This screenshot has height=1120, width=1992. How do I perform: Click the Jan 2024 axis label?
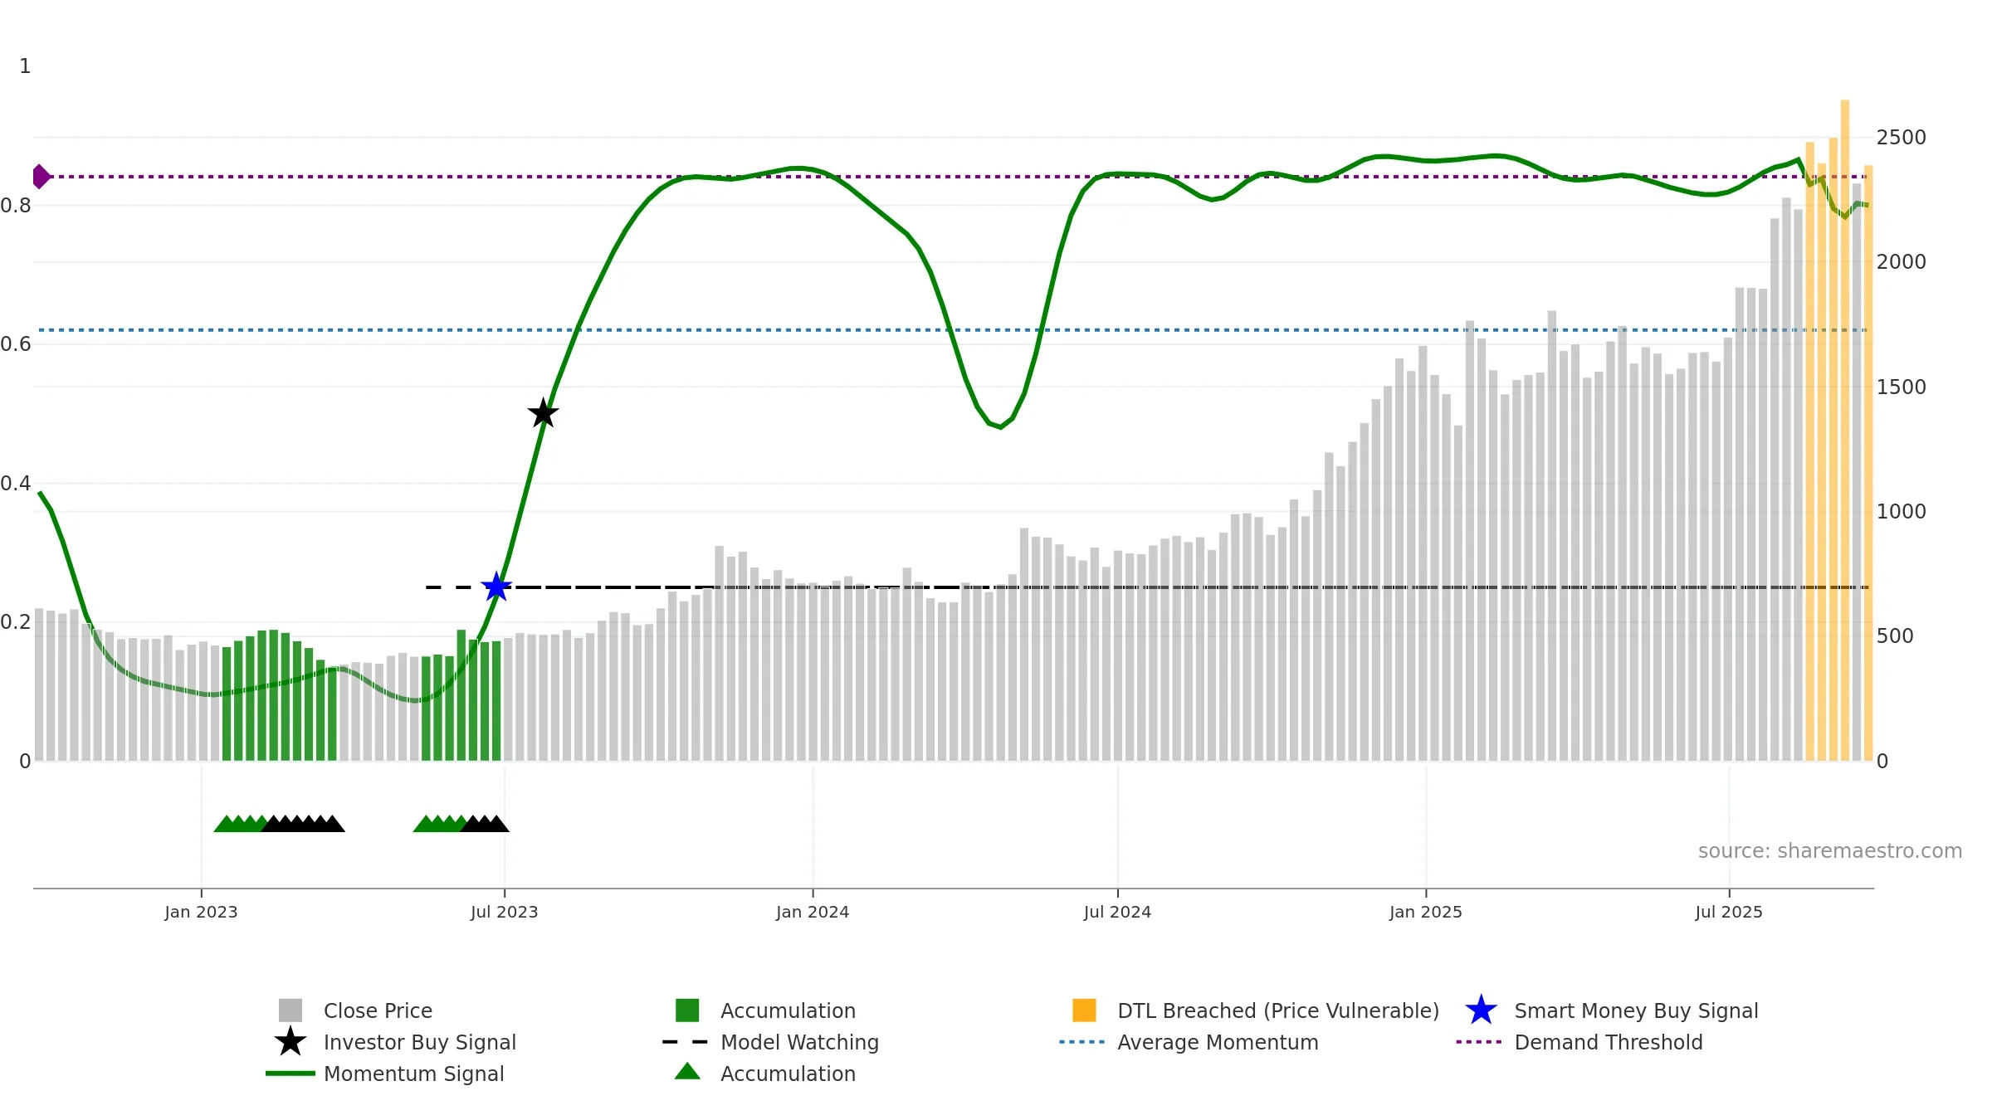click(x=813, y=912)
